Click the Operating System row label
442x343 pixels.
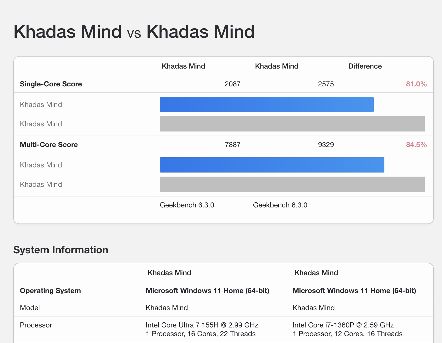pyautogui.click(x=50, y=291)
